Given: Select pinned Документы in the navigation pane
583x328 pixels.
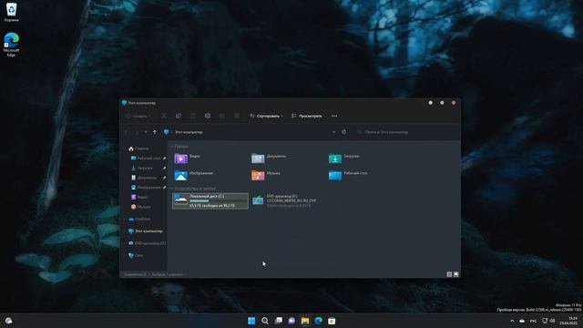Looking at the screenshot, I should 144,178.
